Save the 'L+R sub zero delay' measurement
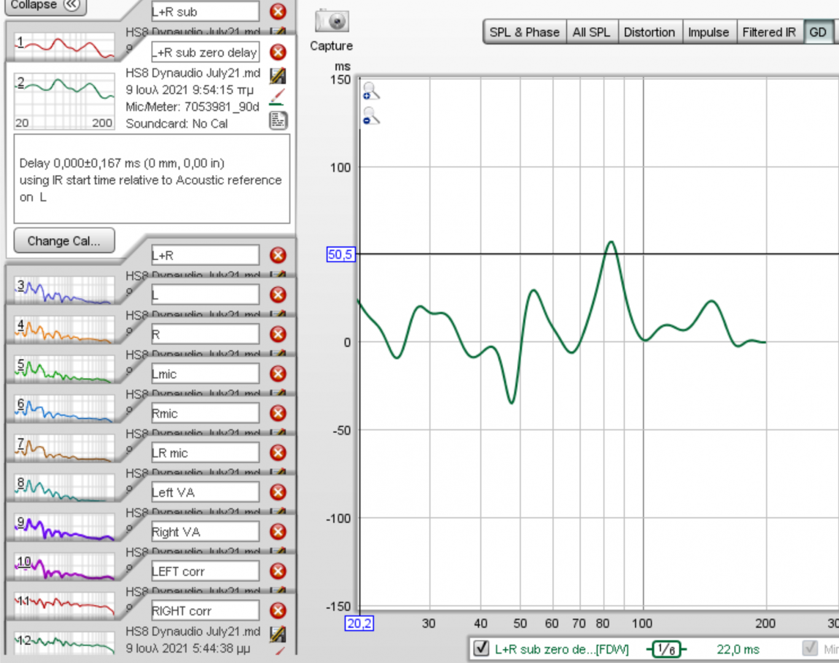839x663 pixels. (278, 76)
